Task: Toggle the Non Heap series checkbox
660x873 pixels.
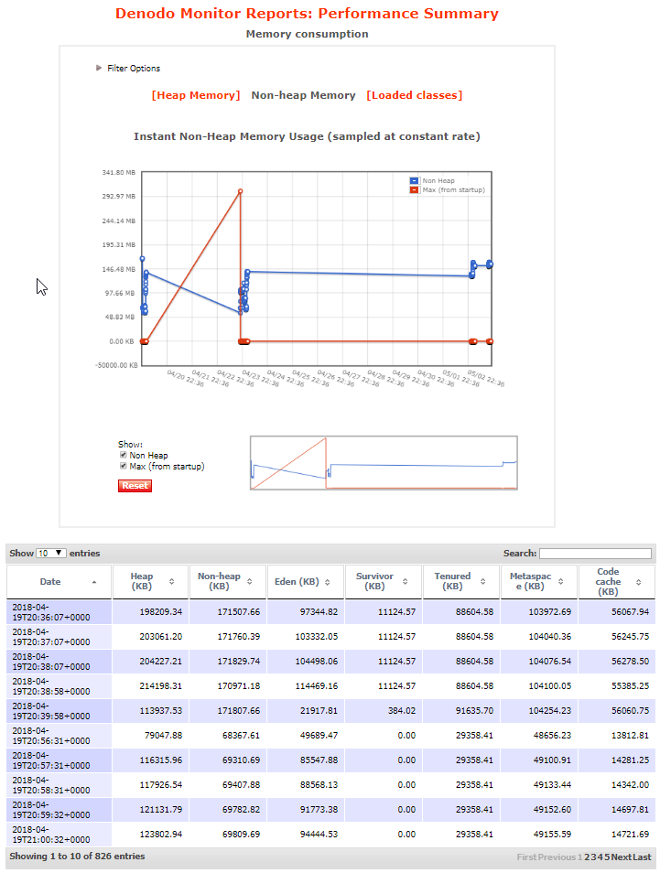Action: (123, 455)
